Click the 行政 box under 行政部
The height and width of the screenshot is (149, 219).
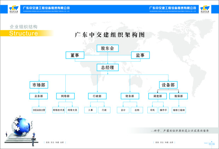pyautogui.click(x=104, y=110)
